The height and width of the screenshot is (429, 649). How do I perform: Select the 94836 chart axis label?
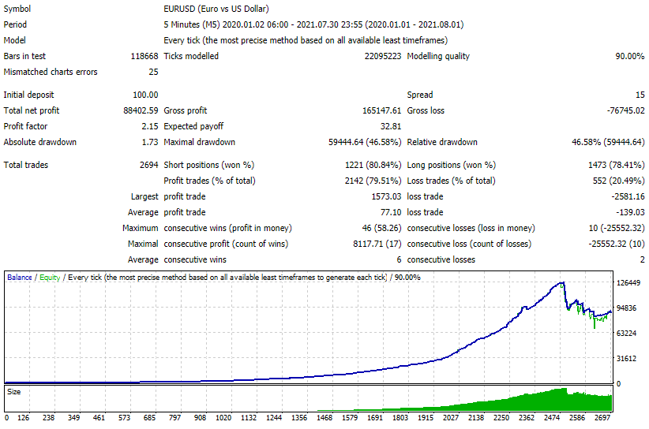coord(626,308)
